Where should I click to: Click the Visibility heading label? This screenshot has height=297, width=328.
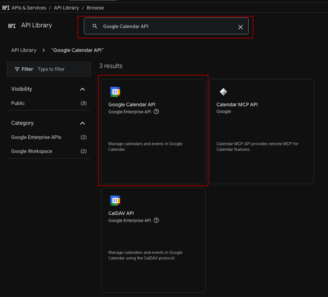pyautogui.click(x=22, y=89)
